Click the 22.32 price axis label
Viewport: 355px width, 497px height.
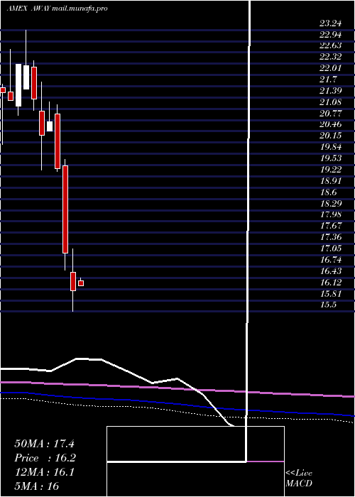coord(330,57)
